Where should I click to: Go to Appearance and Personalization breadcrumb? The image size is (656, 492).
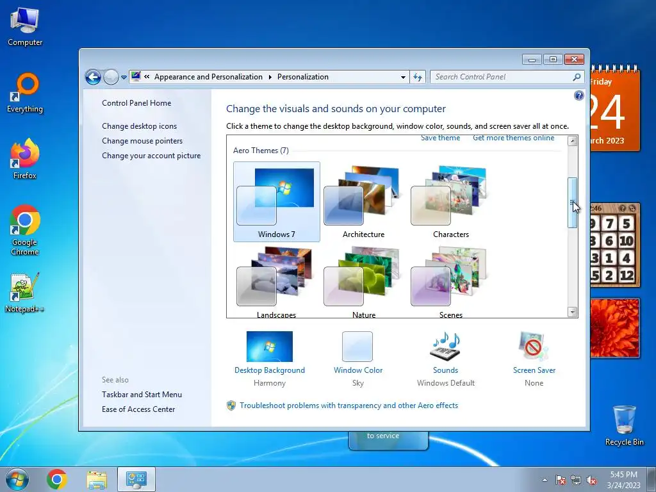(208, 77)
